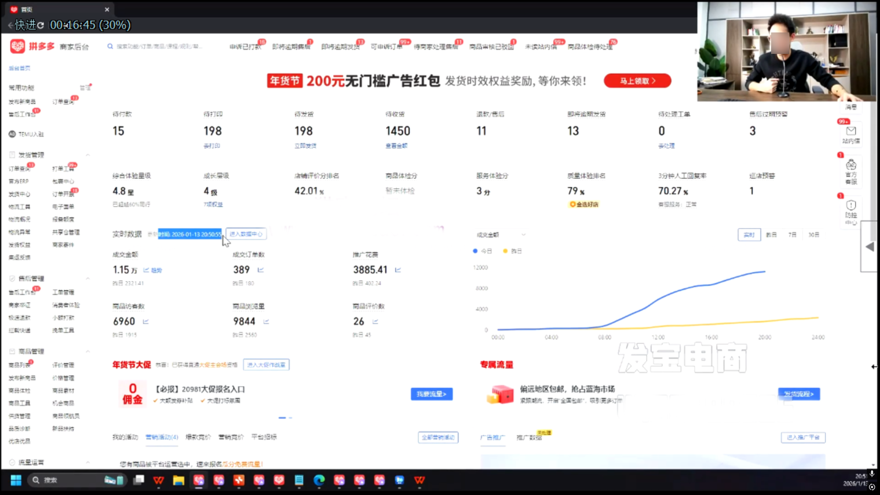Switch to the 推广数据 tab
This screenshot has height=495, width=880.
(529, 438)
